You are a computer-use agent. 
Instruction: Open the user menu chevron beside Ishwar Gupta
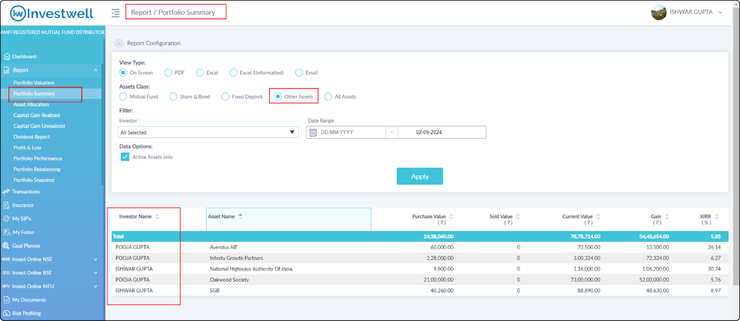click(720, 12)
